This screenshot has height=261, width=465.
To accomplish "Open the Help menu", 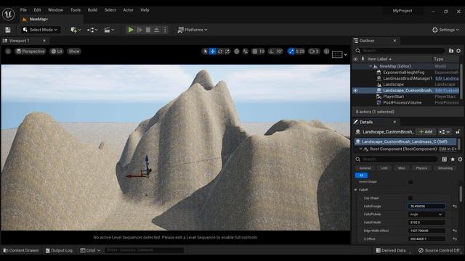I will 145,9.
